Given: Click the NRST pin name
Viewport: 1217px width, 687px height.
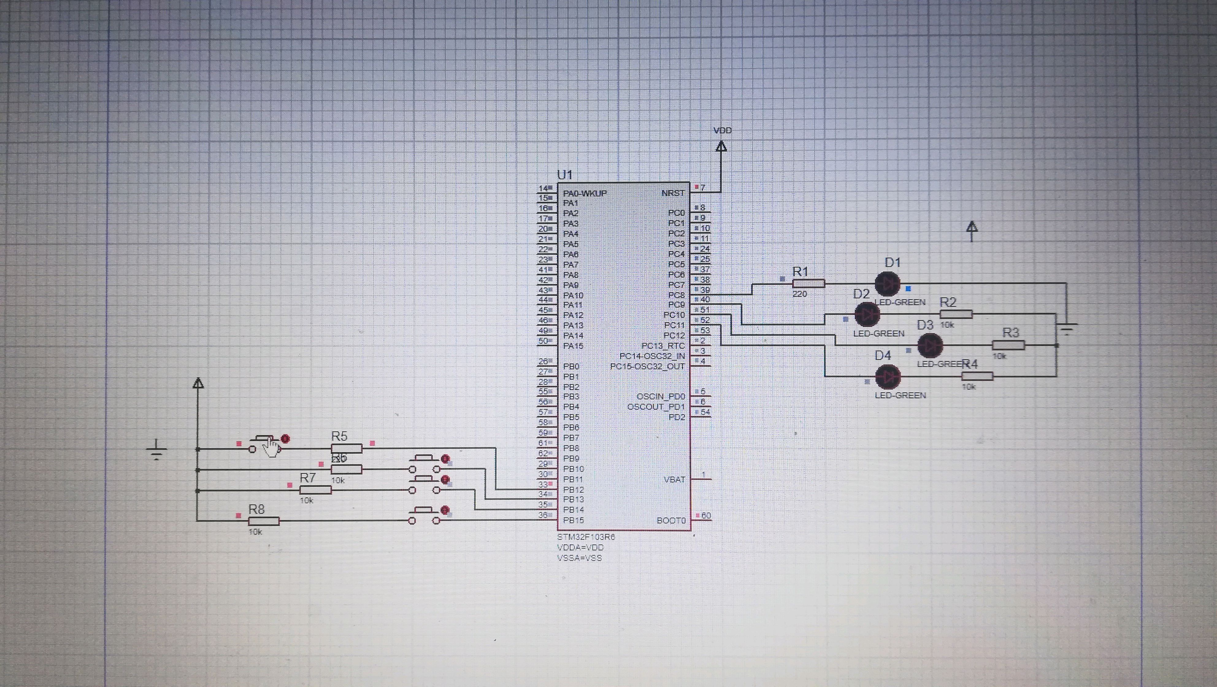Looking at the screenshot, I should 673,193.
